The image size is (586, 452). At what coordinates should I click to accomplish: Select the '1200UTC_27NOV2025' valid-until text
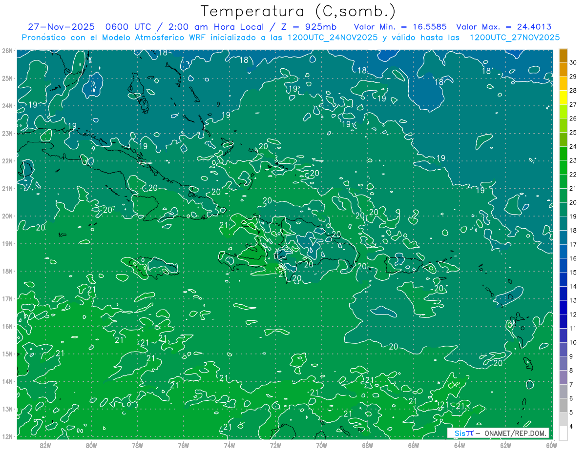tap(514, 38)
